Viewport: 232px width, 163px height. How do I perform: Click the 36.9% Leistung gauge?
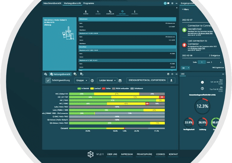[202, 123]
